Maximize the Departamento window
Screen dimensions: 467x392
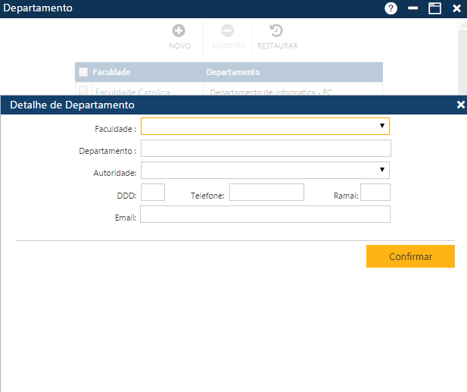click(x=434, y=8)
